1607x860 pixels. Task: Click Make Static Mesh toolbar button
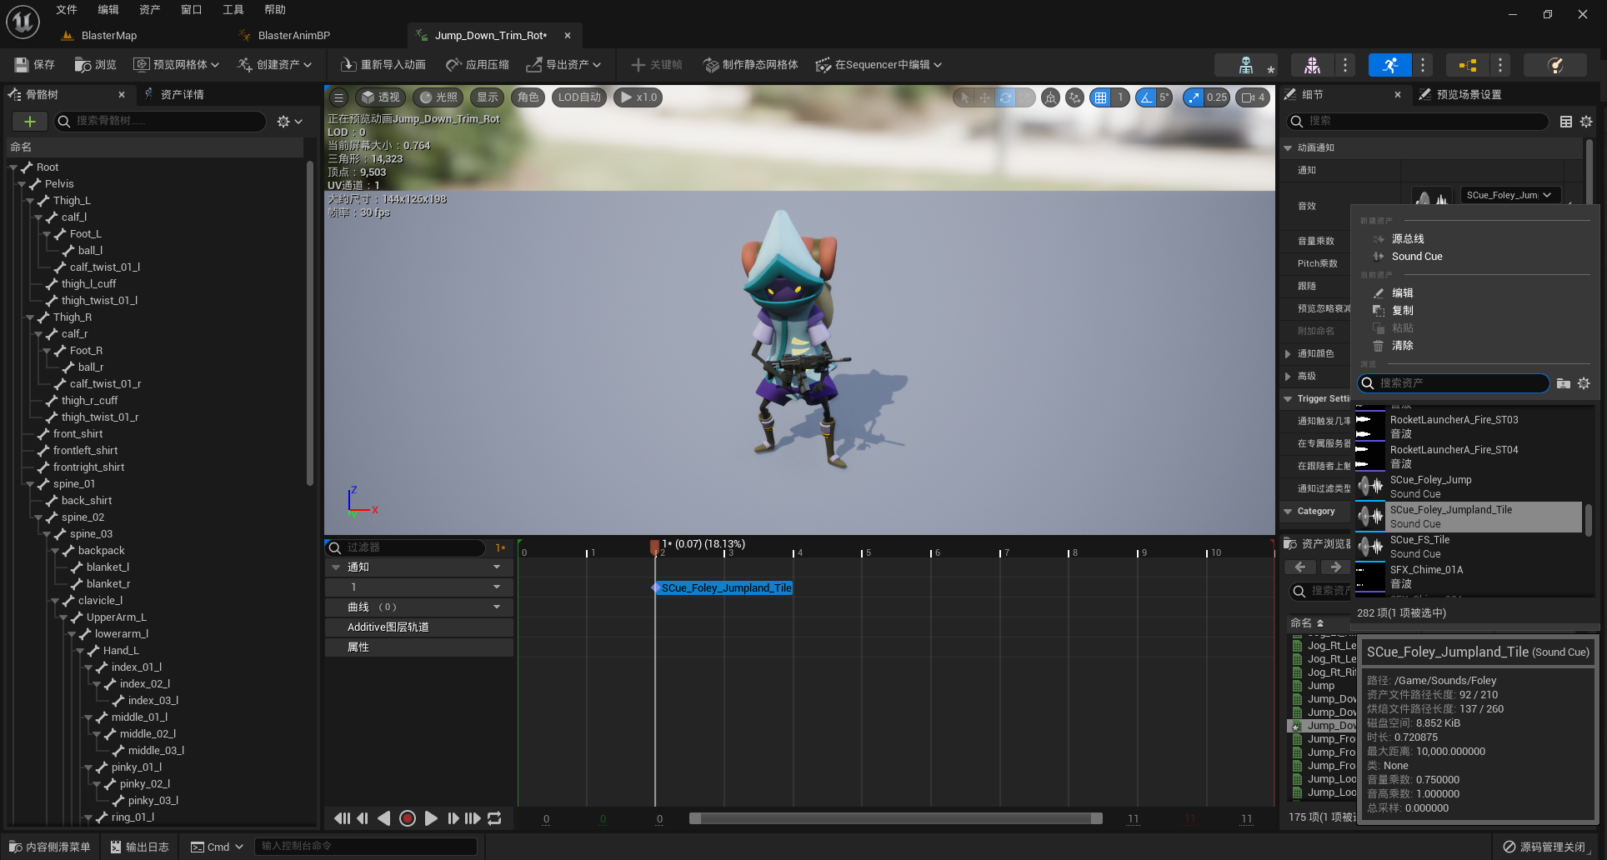751,64
